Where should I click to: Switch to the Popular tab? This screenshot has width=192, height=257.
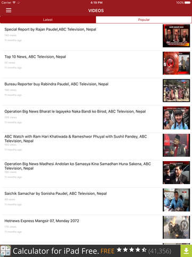144,20
